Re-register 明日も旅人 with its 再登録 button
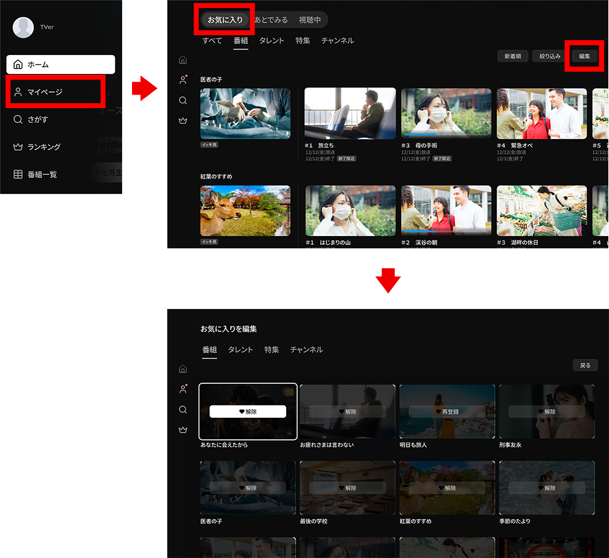The image size is (609, 558). coord(447,412)
